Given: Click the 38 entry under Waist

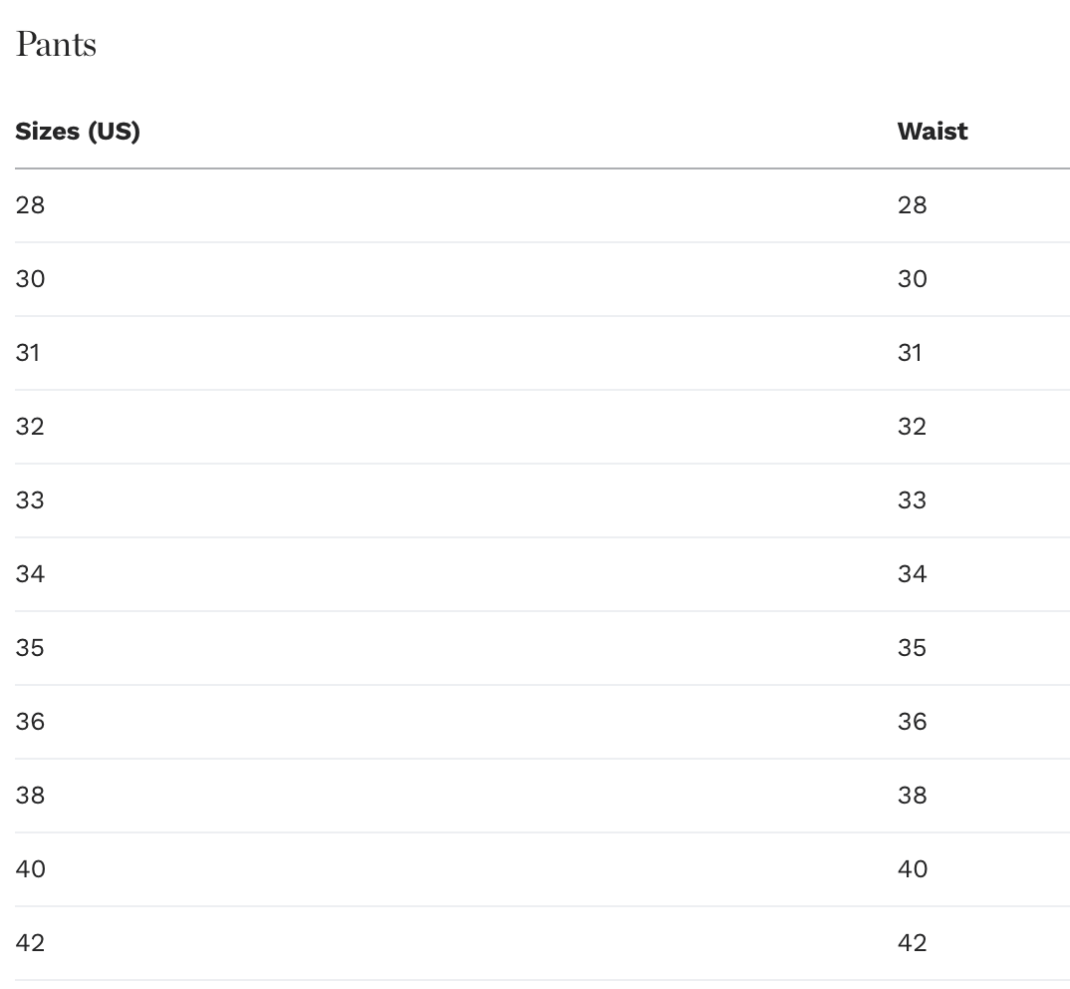Looking at the screenshot, I should [x=912, y=796].
